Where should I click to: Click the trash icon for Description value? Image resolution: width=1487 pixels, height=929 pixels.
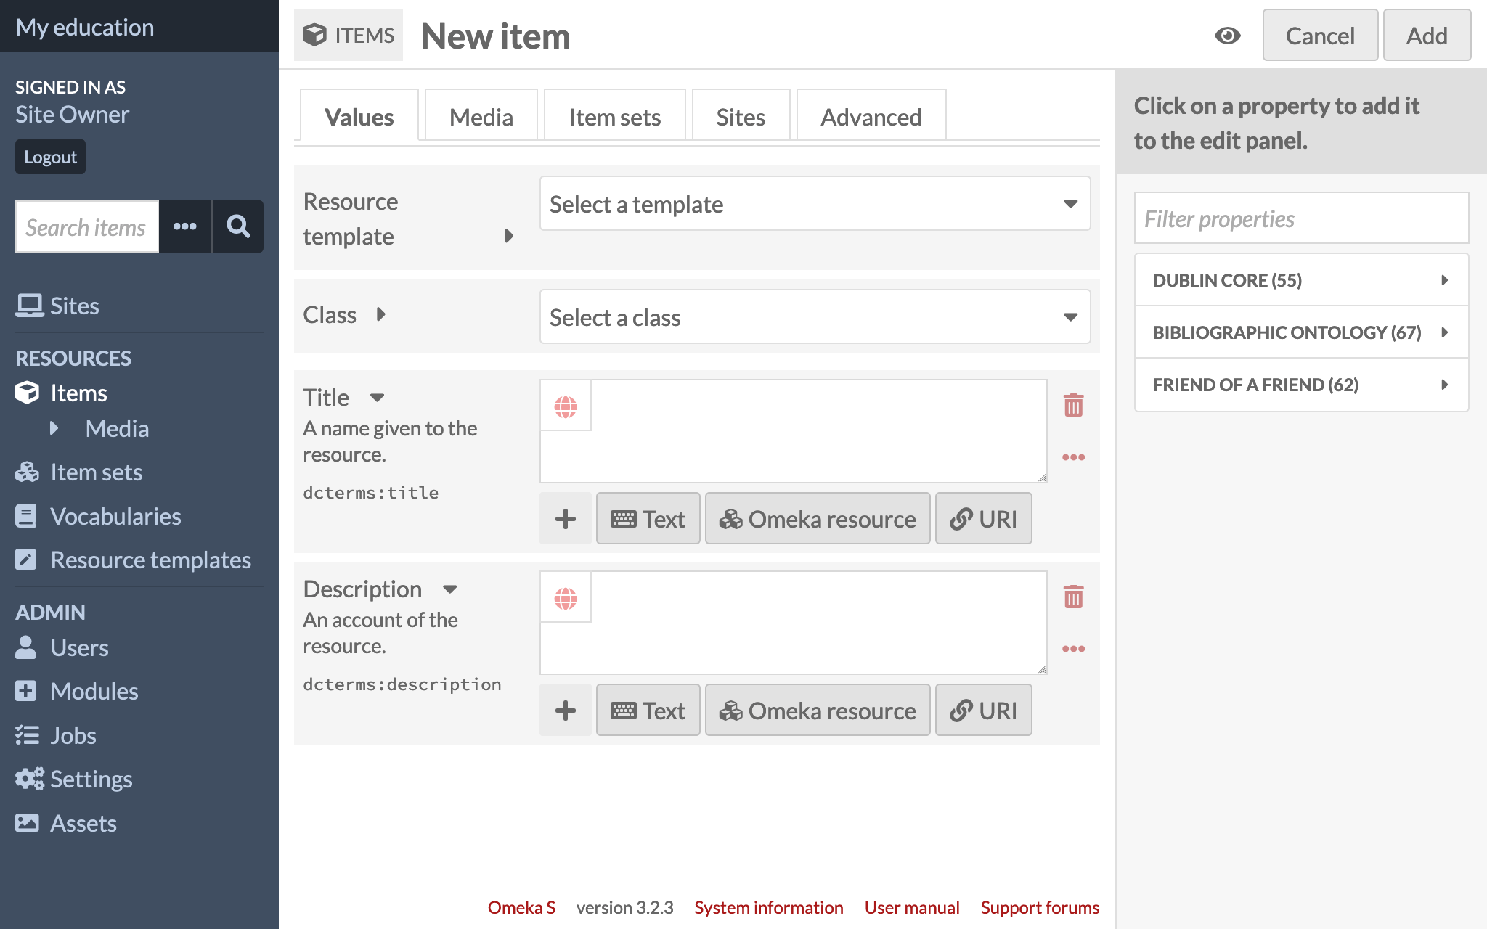pos(1073,597)
